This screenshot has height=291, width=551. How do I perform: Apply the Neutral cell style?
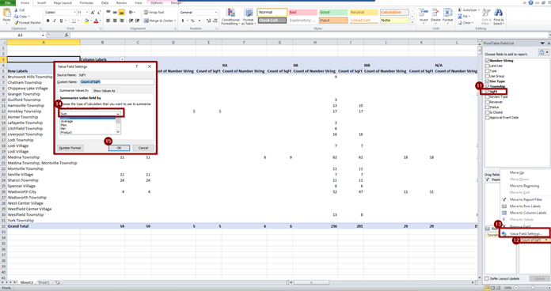point(363,13)
